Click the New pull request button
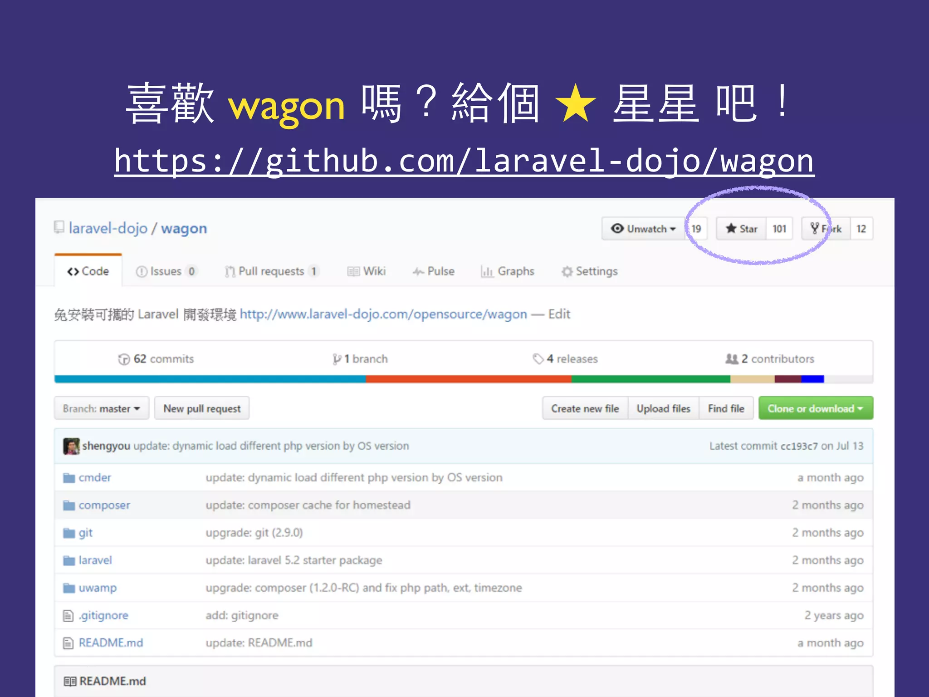 (x=202, y=408)
